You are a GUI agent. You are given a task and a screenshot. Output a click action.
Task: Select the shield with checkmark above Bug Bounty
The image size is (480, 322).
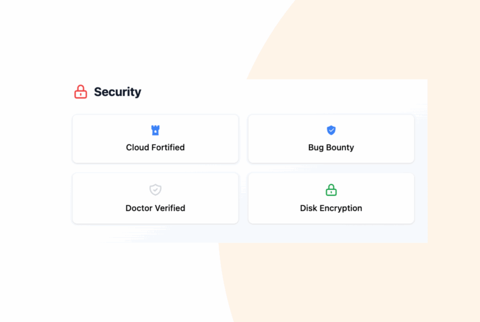[x=331, y=130]
